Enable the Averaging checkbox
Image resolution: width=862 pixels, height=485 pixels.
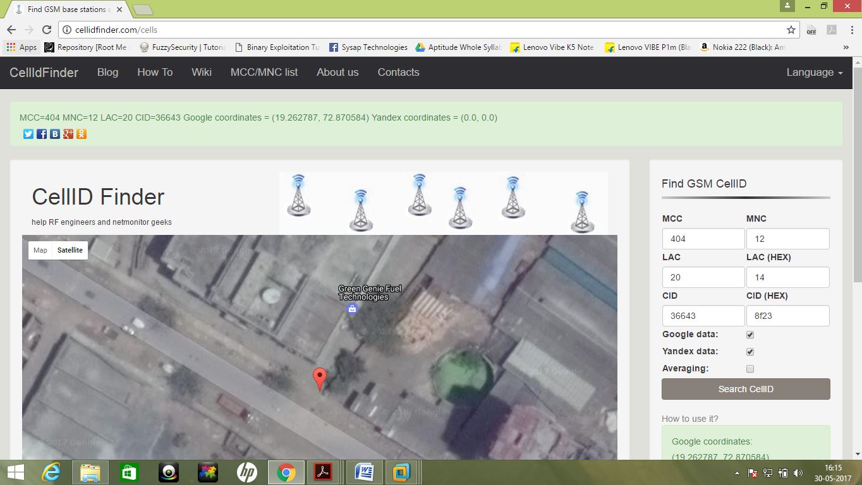pos(750,369)
